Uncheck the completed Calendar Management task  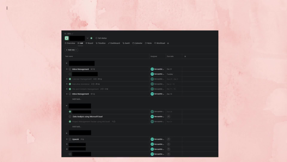[x=70, y=79]
